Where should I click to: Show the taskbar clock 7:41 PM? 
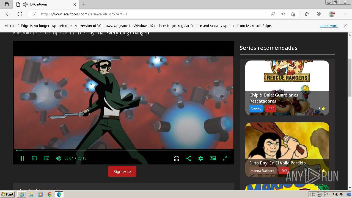[338, 194]
